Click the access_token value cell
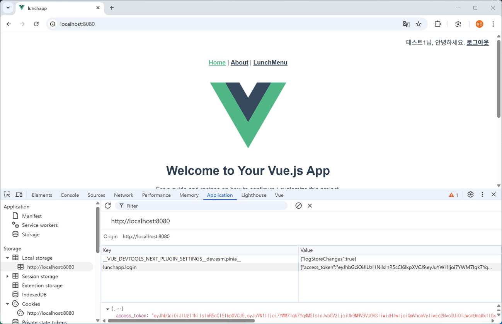502x324 pixels. pos(400,267)
